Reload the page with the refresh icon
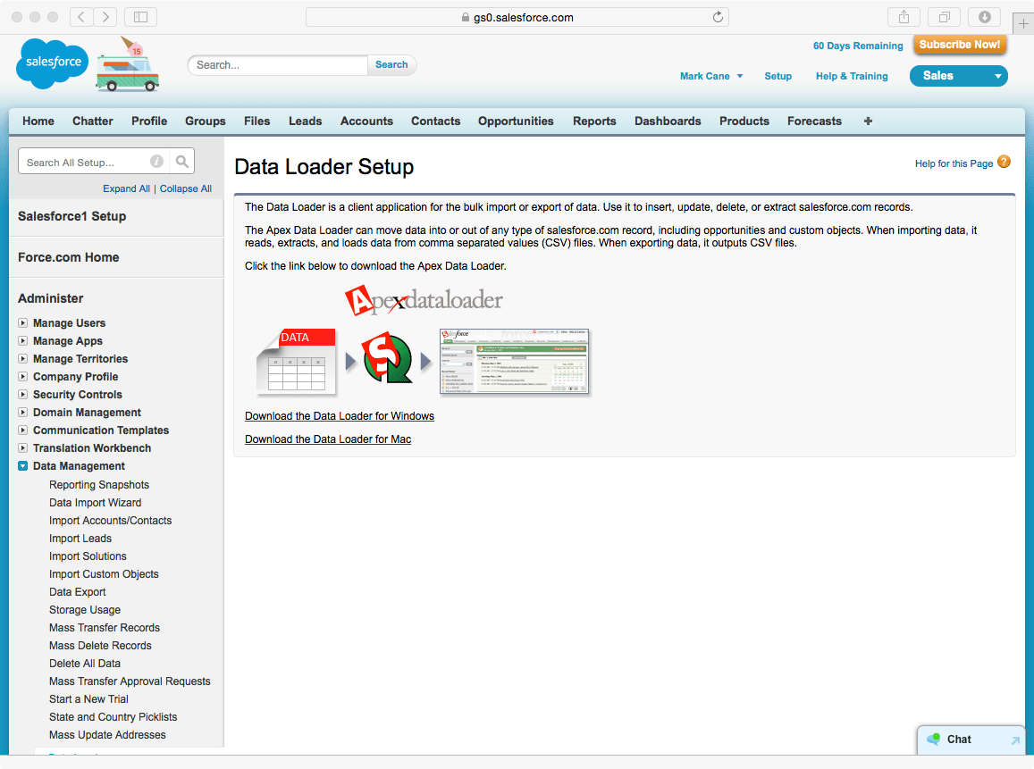 tap(718, 17)
